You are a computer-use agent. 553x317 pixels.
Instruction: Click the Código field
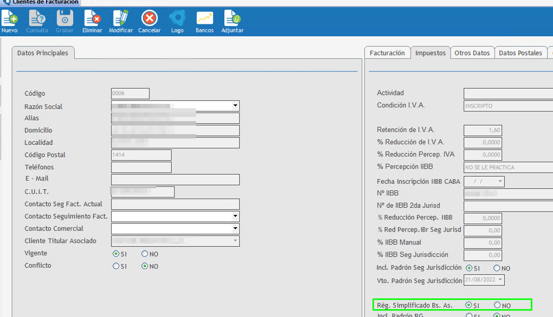click(x=130, y=94)
